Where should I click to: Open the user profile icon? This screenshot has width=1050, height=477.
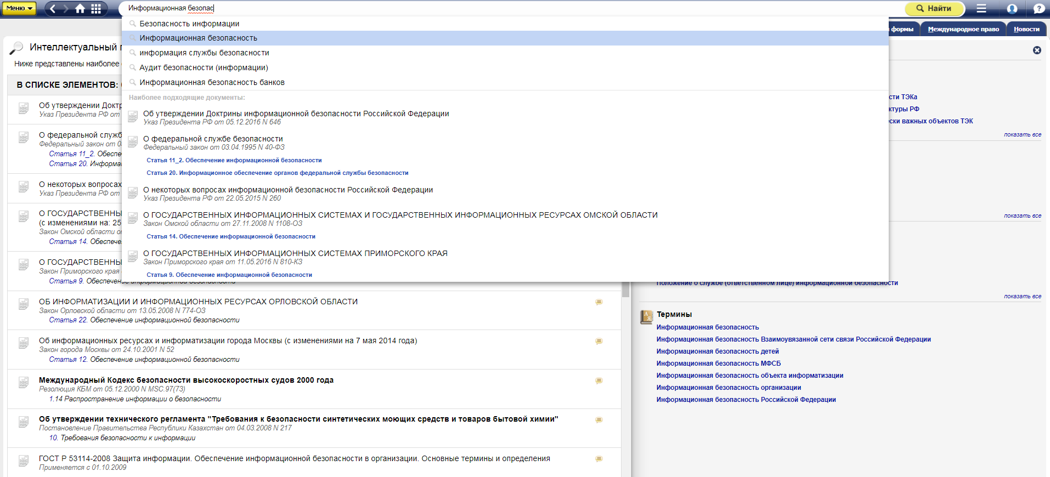click(1012, 8)
